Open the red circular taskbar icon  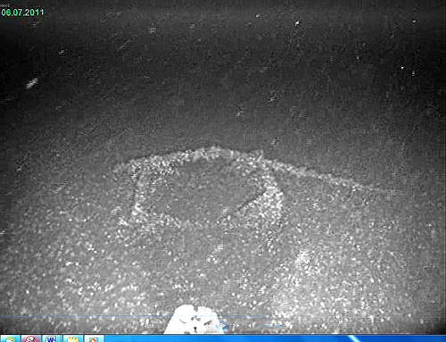(x=30, y=338)
